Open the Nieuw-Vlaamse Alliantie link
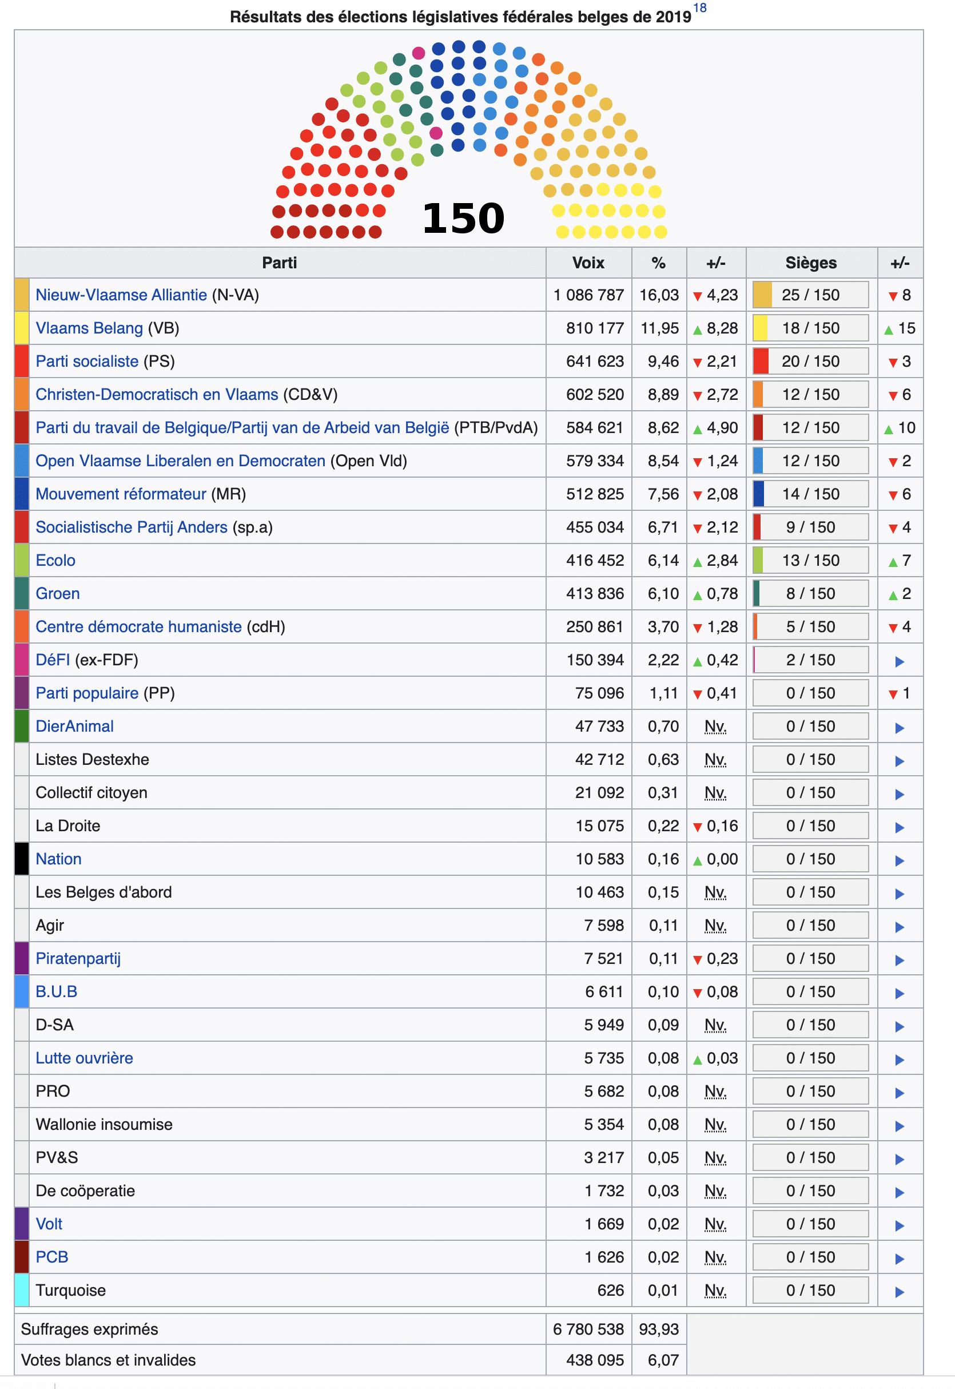 click(x=121, y=295)
